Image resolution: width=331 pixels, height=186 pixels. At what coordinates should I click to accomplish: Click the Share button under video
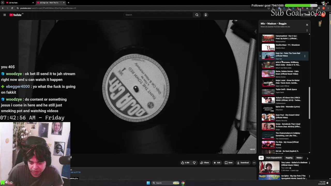pos(205,163)
